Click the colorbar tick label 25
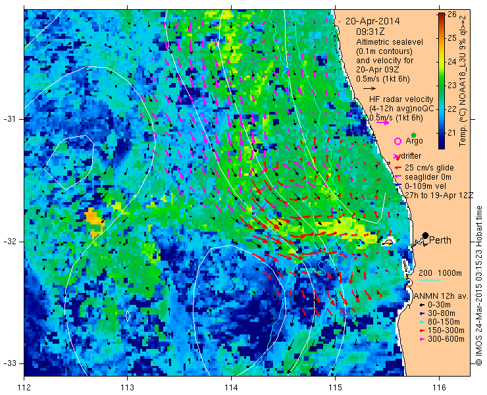Screen dimensions: 487x395 [452, 38]
